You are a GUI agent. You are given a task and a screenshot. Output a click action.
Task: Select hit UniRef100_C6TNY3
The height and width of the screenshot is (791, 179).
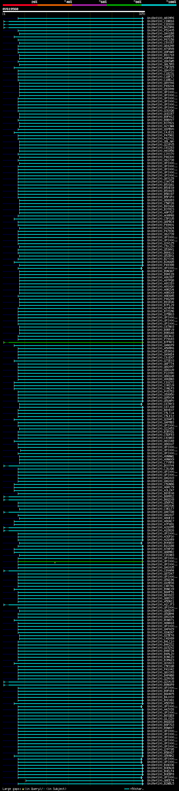(x=160, y=404)
